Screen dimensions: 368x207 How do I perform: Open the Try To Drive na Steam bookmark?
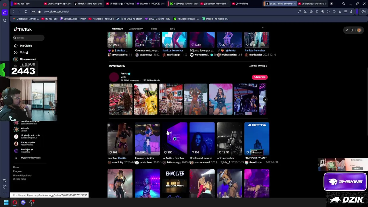pyautogui.click(x=129, y=19)
